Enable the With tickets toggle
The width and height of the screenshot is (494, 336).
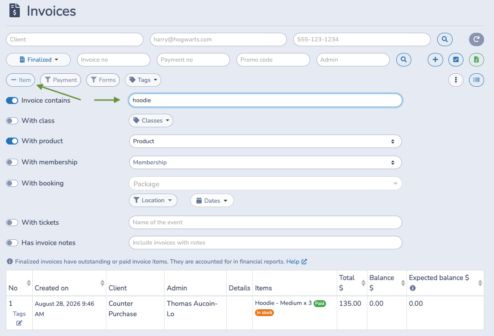pyautogui.click(x=12, y=223)
